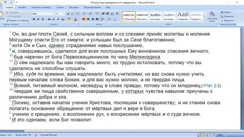This screenshot has height=137, width=244.
Task: Open the Arial font name dropdown
Action: coord(53,14)
